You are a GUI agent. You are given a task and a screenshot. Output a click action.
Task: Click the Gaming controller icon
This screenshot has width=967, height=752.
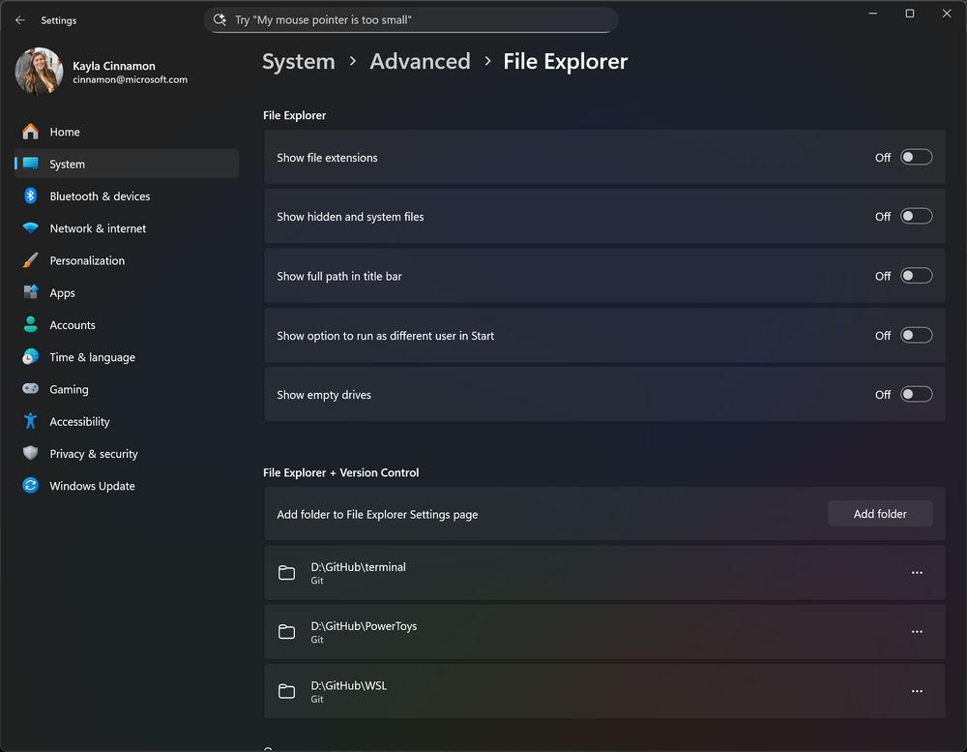point(30,388)
